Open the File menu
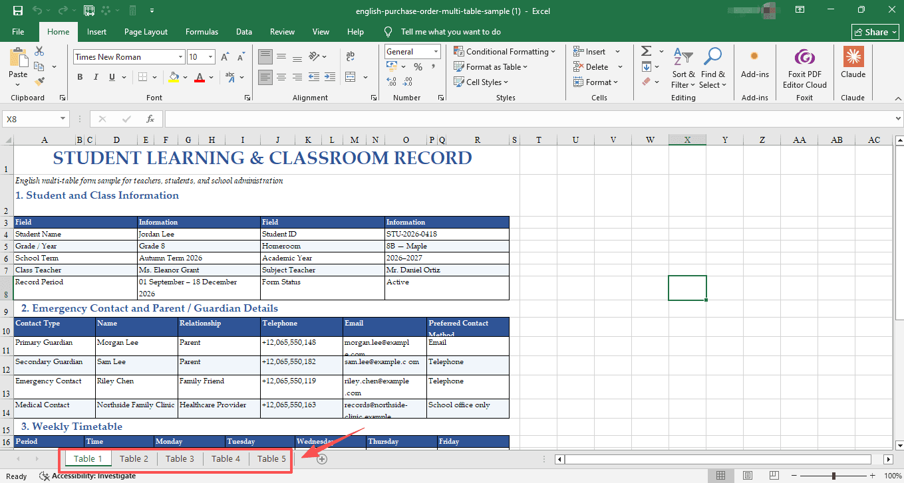The height and width of the screenshot is (483, 904). tap(18, 31)
